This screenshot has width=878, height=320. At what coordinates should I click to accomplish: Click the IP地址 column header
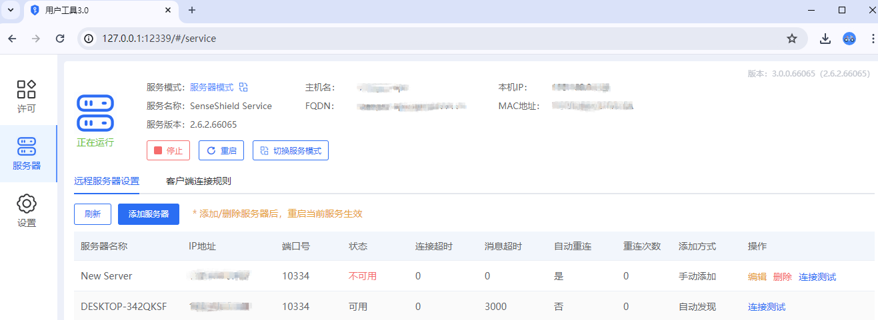202,246
